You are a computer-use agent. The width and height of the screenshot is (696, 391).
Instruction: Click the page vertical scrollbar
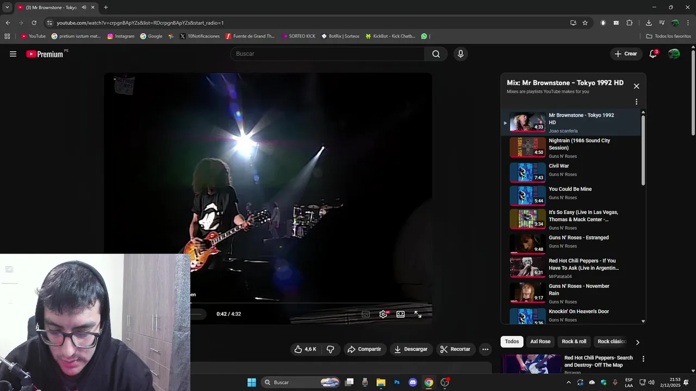pos(693,92)
